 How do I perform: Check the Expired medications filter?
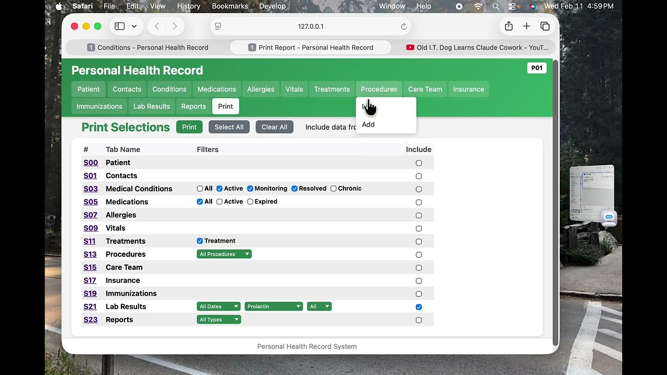point(250,202)
